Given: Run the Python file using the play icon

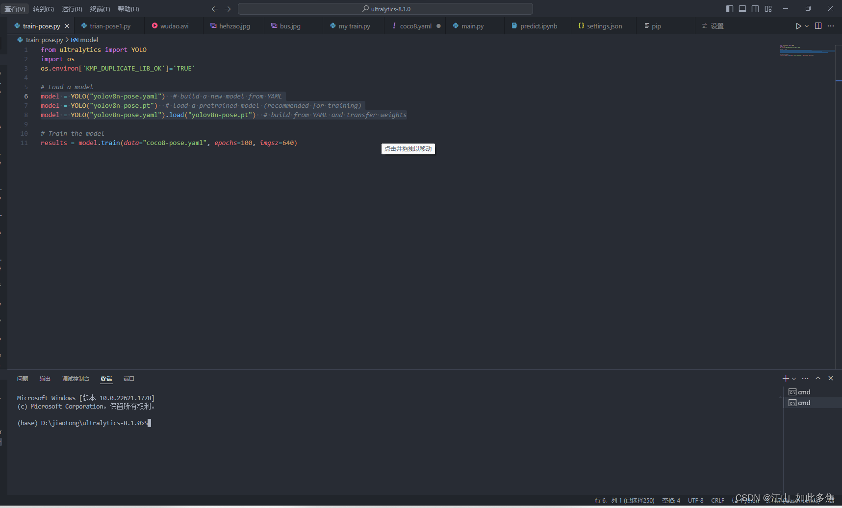Looking at the screenshot, I should pos(798,26).
